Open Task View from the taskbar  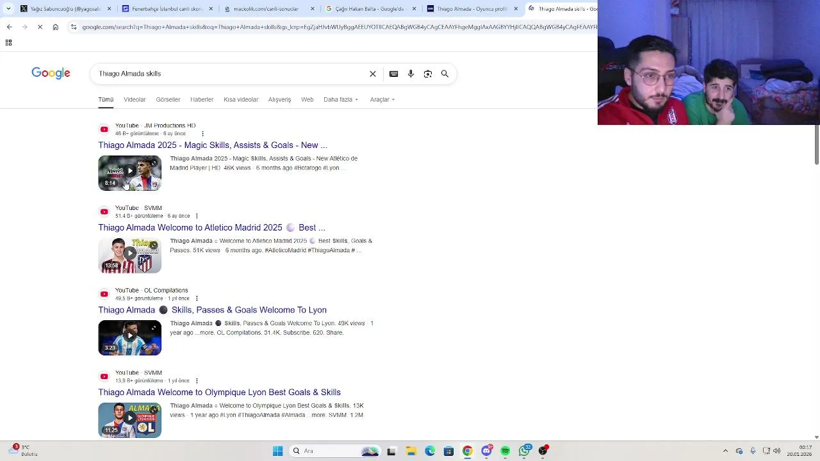click(x=391, y=451)
